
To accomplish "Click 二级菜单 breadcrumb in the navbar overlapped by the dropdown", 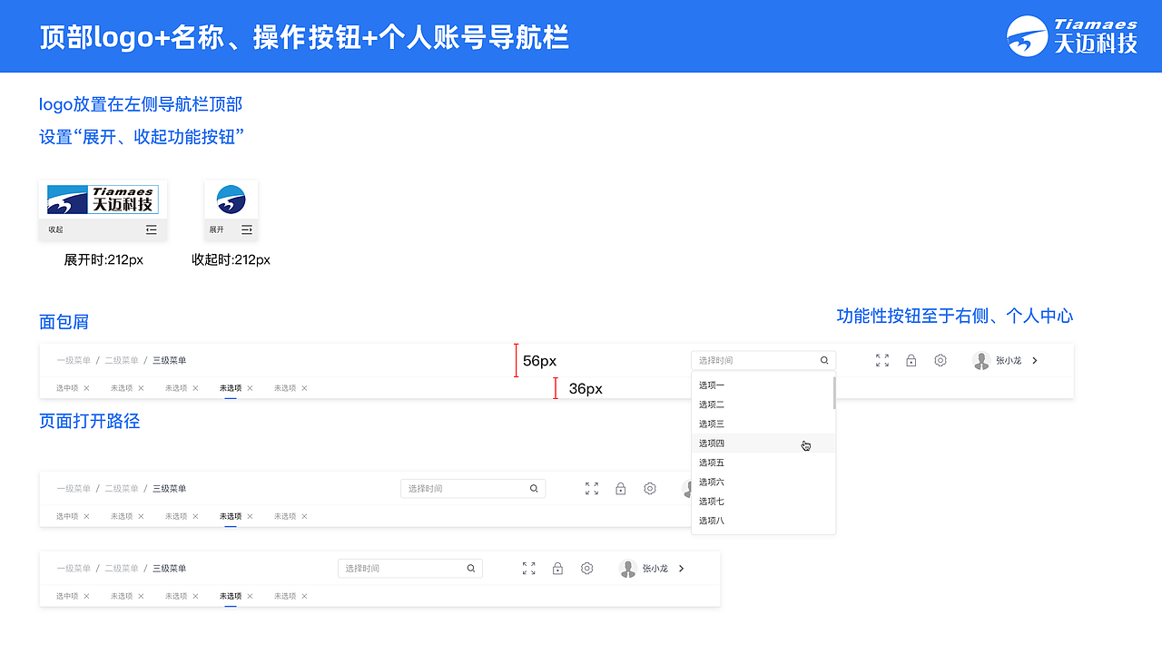I will click(x=122, y=488).
